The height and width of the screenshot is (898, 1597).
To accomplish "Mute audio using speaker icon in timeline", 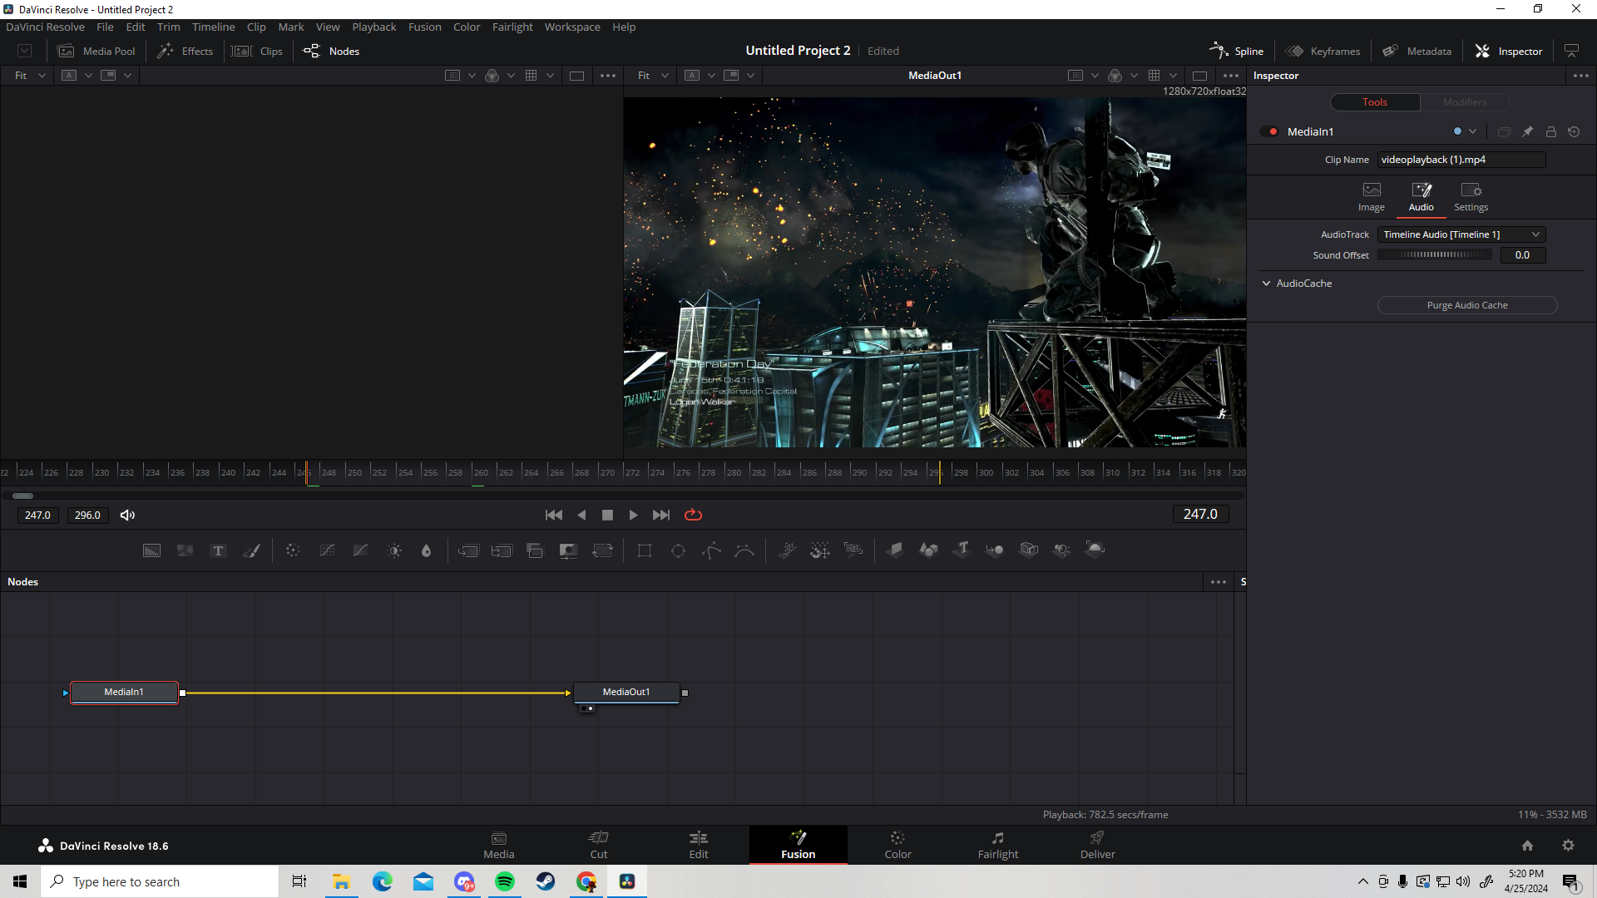I will 127,514.
